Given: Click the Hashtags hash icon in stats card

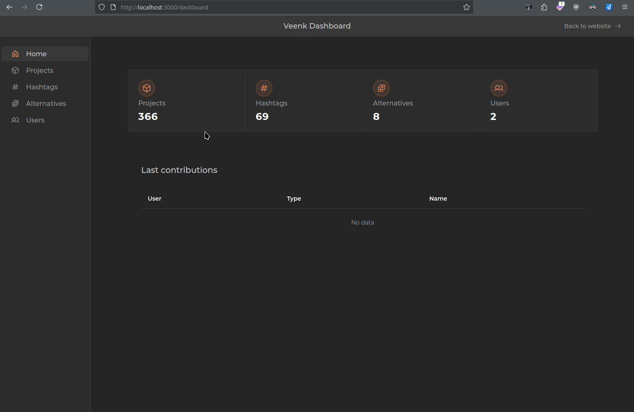Looking at the screenshot, I should (x=264, y=88).
